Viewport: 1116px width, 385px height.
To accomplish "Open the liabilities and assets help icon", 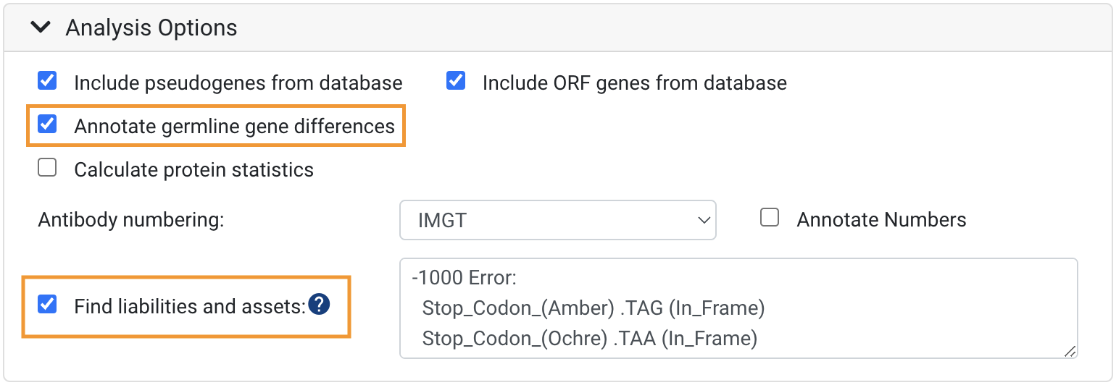I will (319, 305).
